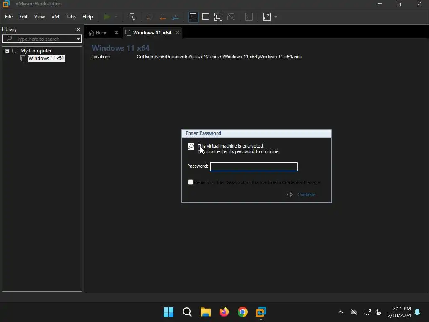Select My Computer in the library
Screen dimensions: 429x322
pos(36,51)
